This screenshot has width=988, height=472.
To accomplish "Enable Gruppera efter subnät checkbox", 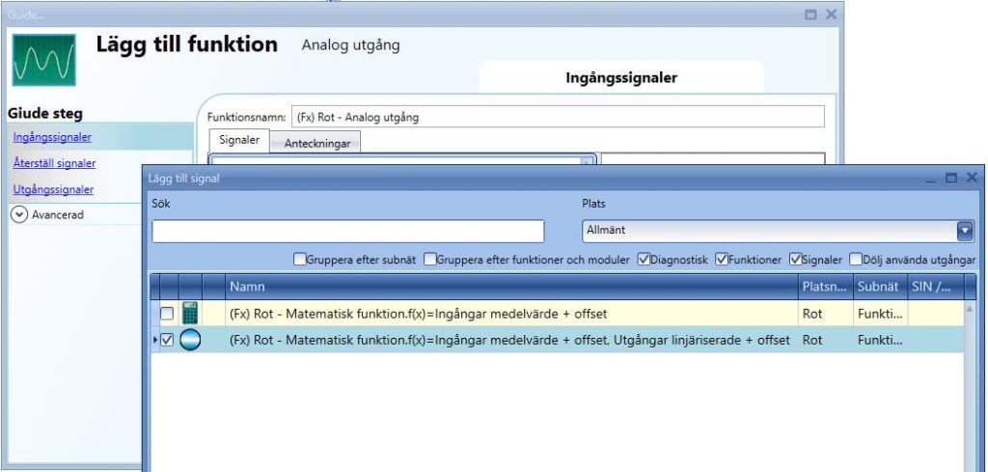I will [x=300, y=260].
